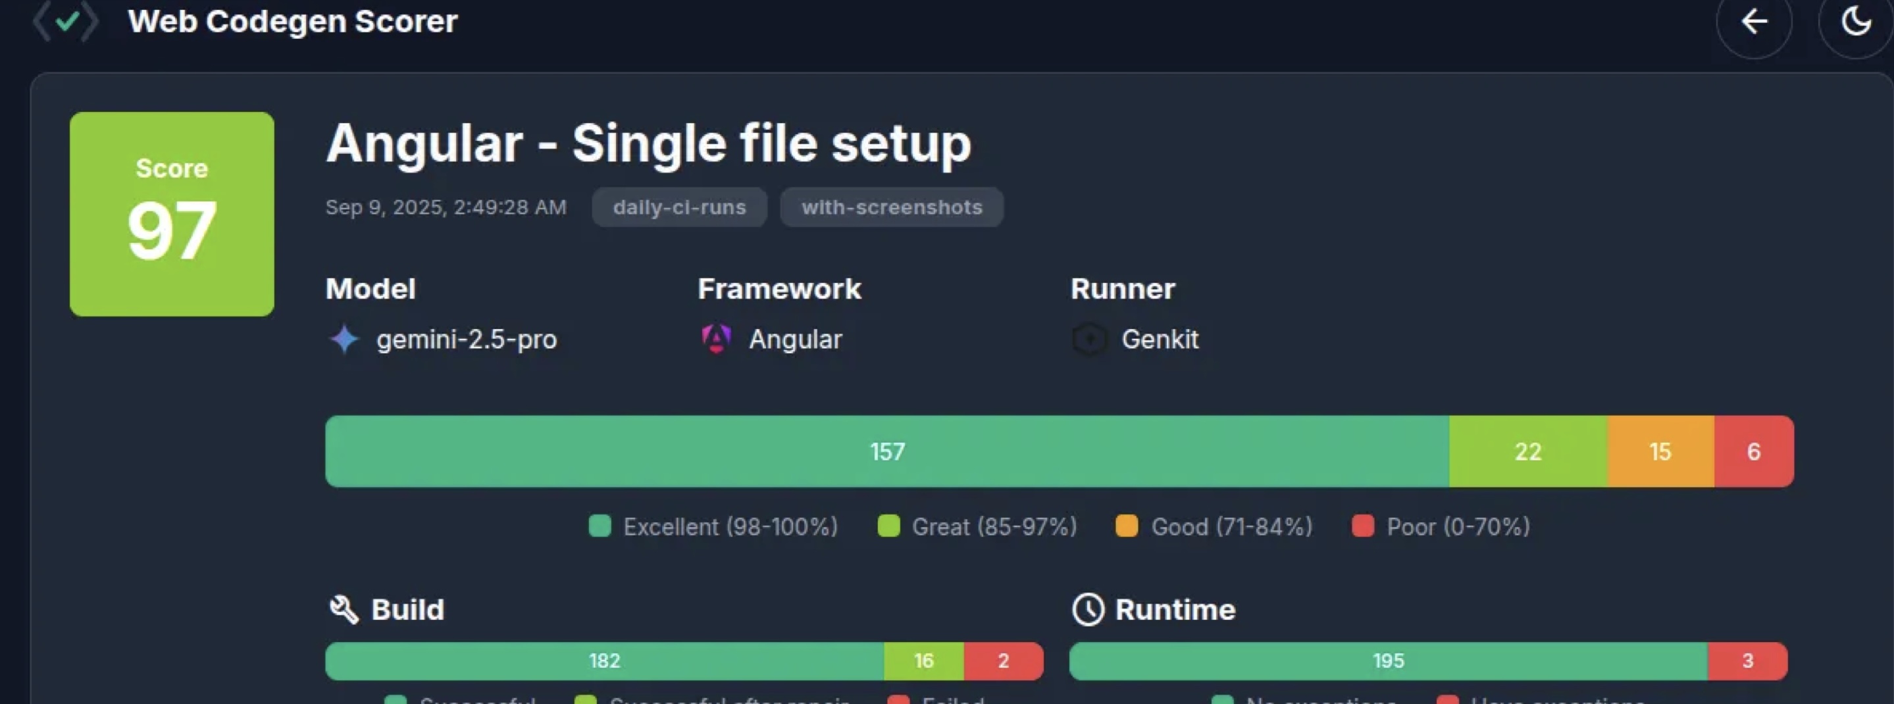This screenshot has height=704, width=1894.
Task: Click the Poor (0-70%) legend swatch
Action: pos(1363,526)
